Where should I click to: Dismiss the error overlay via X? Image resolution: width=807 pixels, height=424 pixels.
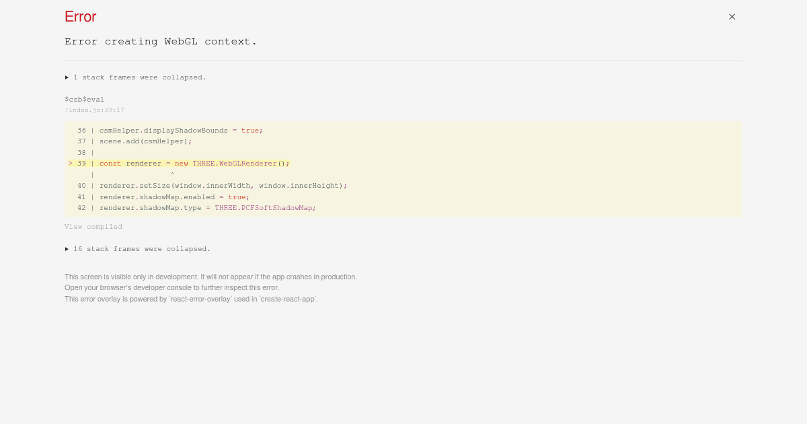point(732,17)
